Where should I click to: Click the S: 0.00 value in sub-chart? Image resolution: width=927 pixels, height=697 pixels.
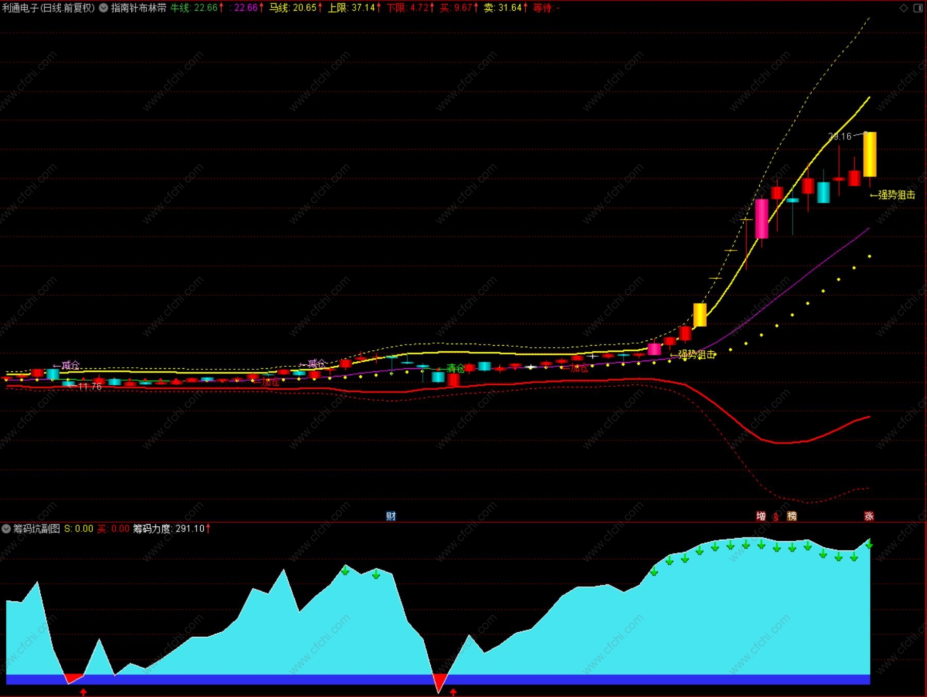pyautogui.click(x=79, y=528)
